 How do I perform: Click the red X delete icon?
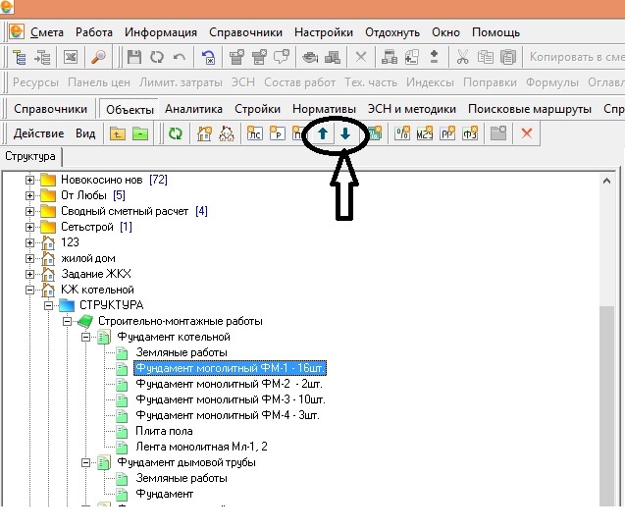(x=527, y=133)
